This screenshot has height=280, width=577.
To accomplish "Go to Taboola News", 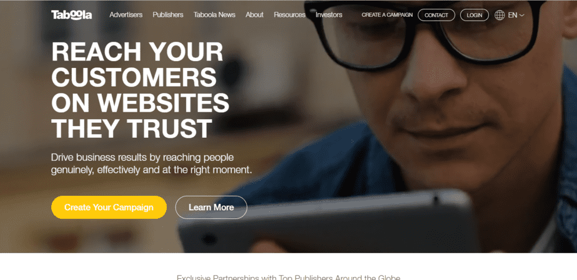I will tap(215, 15).
